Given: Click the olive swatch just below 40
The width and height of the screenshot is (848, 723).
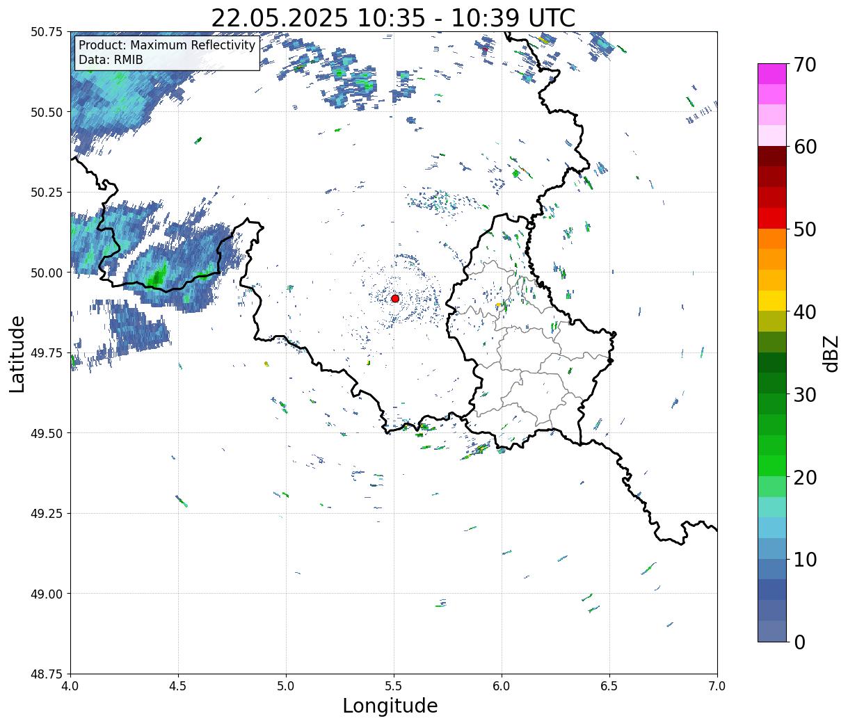Looking at the screenshot, I should pos(772,321).
